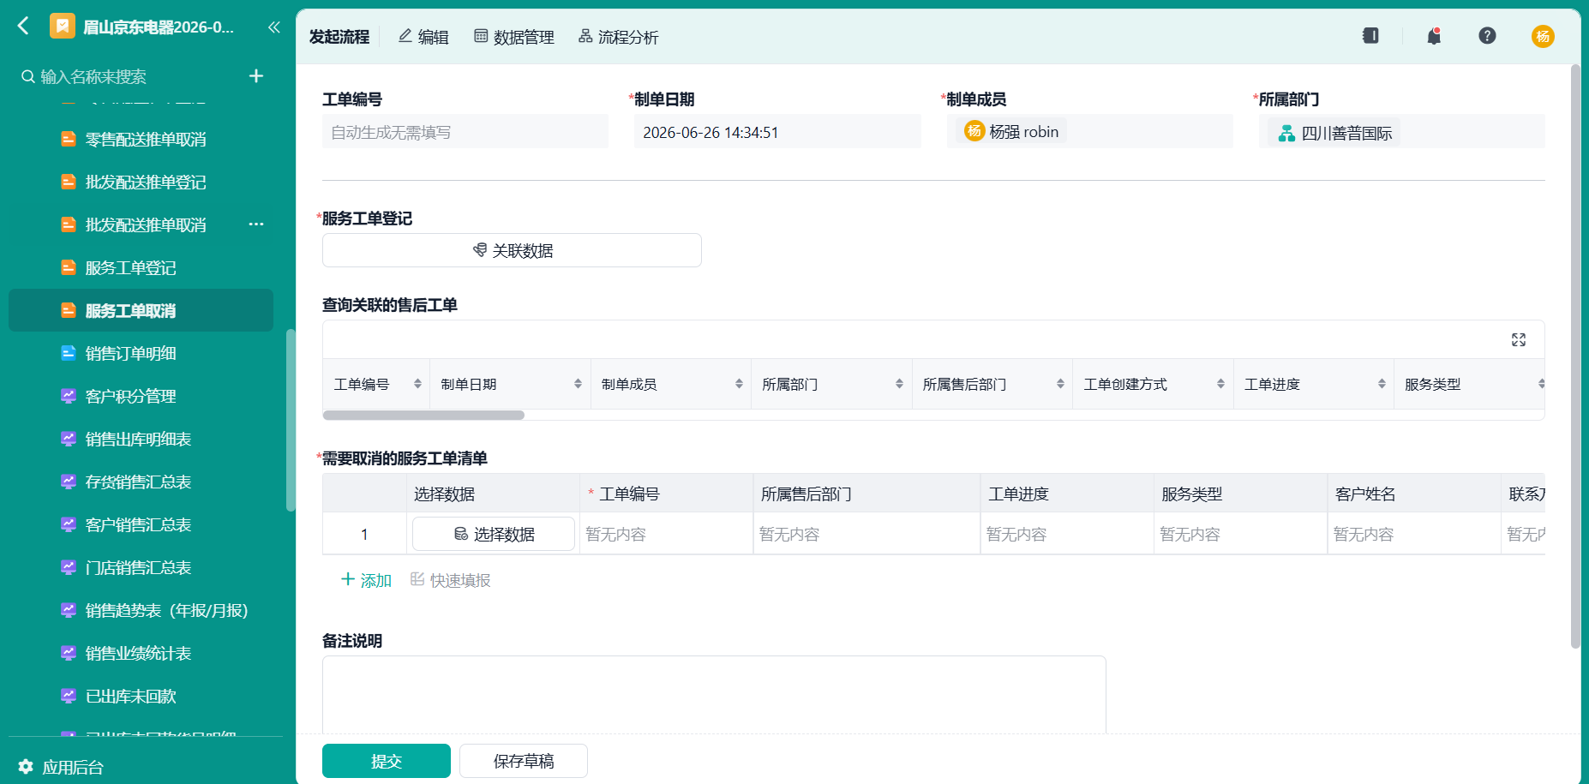This screenshot has width=1589, height=784.
Task: Open 销售趋势表 (年报/月报) in sidebar
Action: (x=166, y=610)
